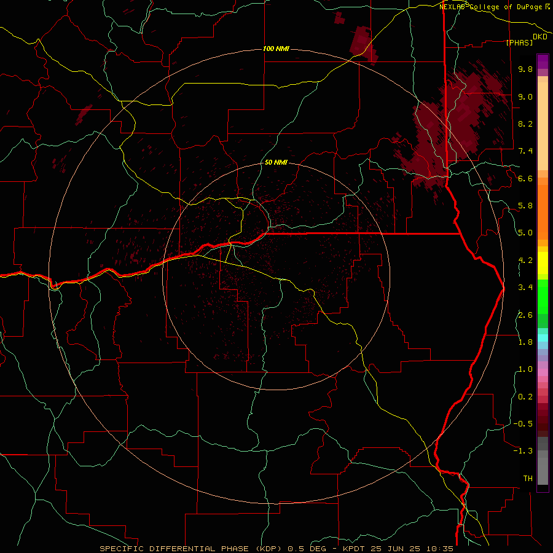Image resolution: width=553 pixels, height=553 pixels.
Task: Click the purple segment of the color bar
Action: [543, 61]
